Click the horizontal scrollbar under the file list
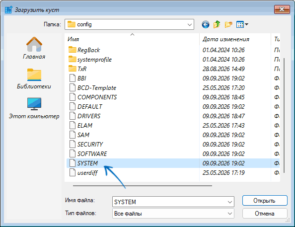This screenshot has width=295, height=227. pyautogui.click(x=143, y=186)
